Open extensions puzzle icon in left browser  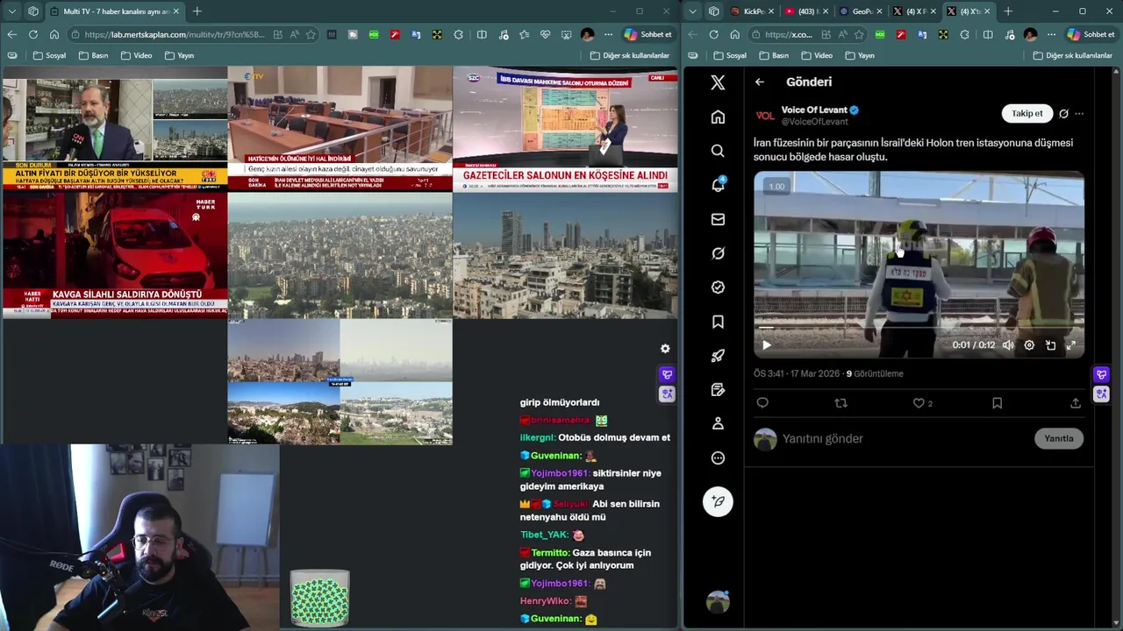(458, 34)
